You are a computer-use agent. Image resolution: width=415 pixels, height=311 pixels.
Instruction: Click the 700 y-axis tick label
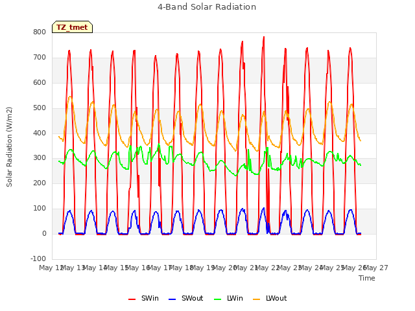[x=40, y=57]
